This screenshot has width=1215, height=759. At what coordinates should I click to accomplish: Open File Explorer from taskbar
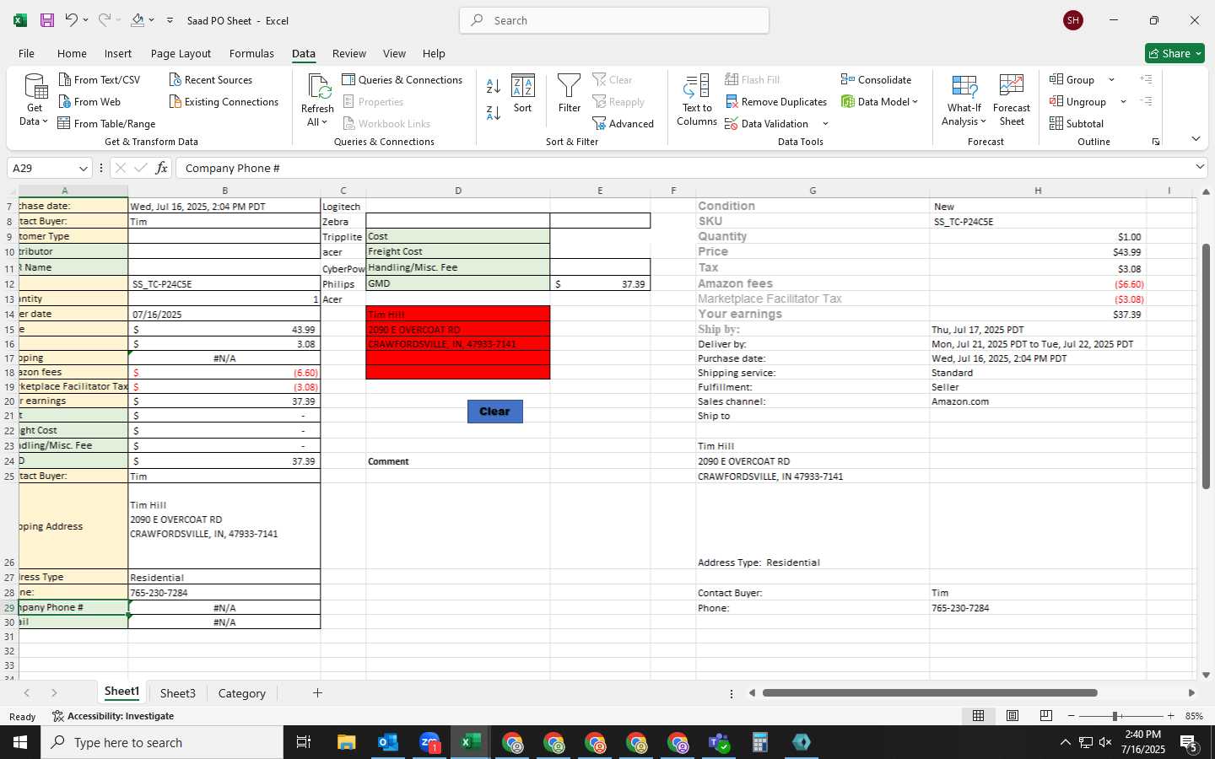tap(346, 742)
